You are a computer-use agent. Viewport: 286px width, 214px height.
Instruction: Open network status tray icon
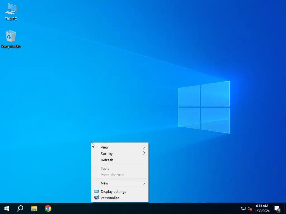click(243, 208)
